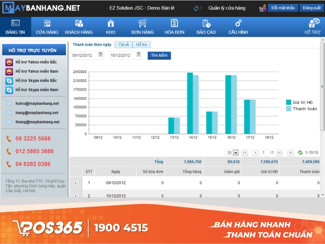Open the Hỗ trợ tab
This screenshot has height=244, width=325.
coord(143,45)
